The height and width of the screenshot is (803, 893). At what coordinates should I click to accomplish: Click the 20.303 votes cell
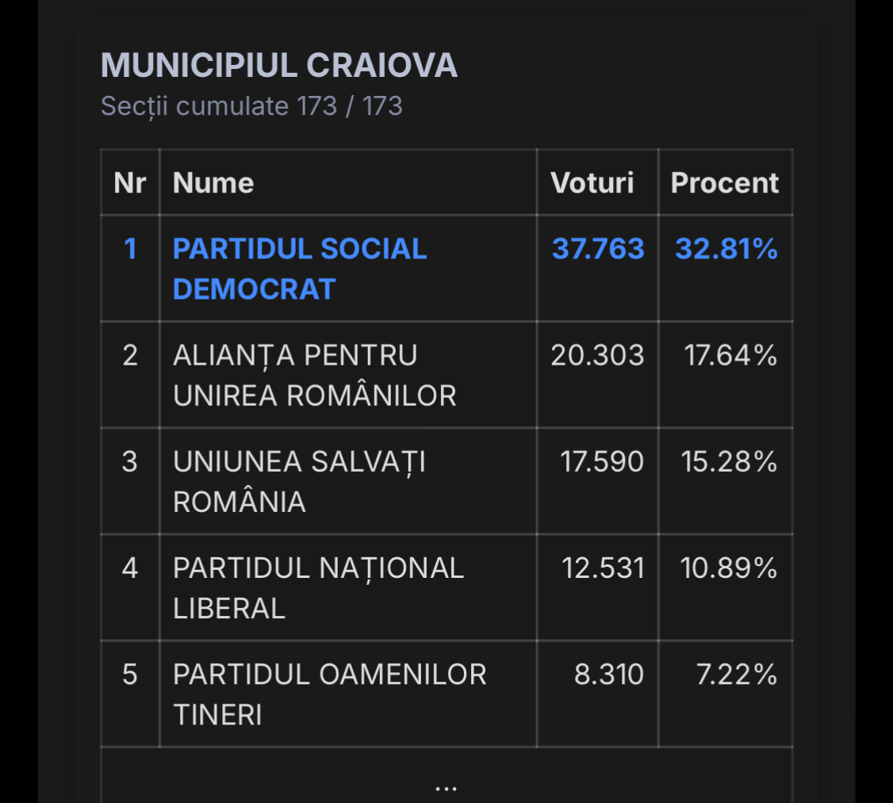pos(598,356)
